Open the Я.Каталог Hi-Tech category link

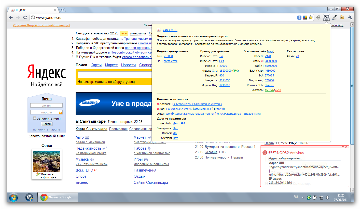(x=197, y=104)
